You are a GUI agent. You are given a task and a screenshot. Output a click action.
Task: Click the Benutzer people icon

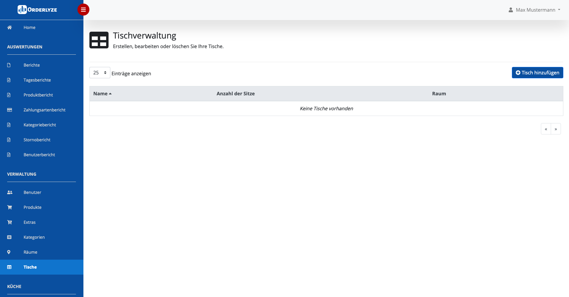(10, 192)
